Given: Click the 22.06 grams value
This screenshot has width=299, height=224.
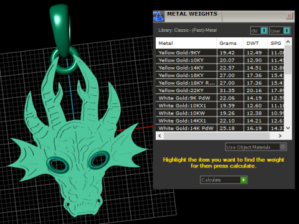Looking at the screenshot, I should [x=227, y=98].
